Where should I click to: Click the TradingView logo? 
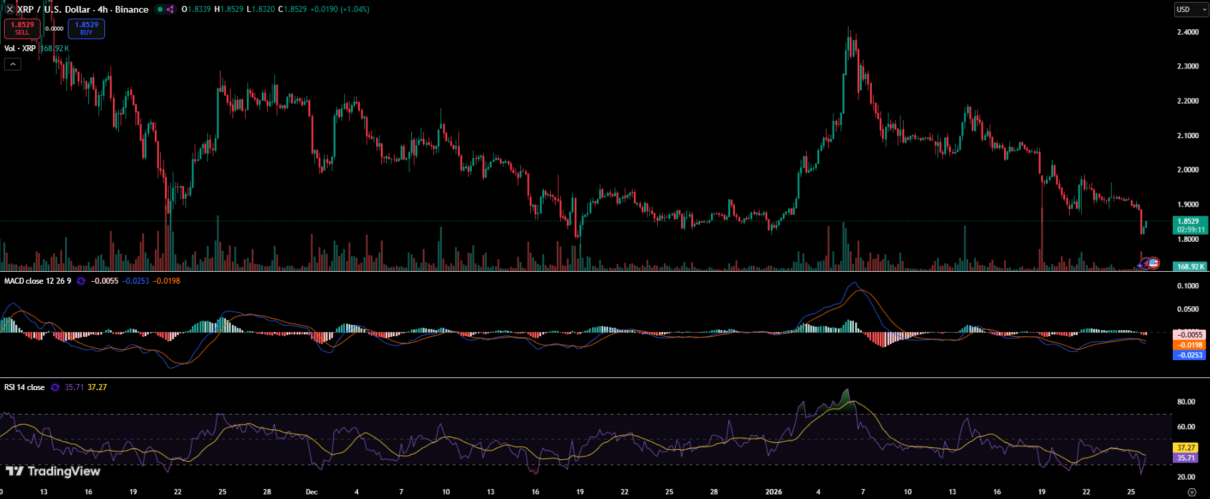[x=53, y=471]
